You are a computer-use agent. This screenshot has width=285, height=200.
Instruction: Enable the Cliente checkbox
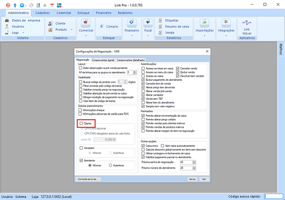pyautogui.click(x=81, y=123)
